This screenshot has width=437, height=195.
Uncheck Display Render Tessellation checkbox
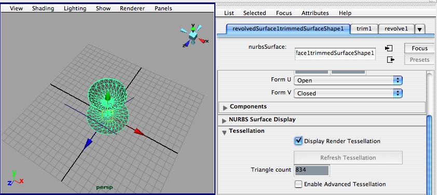pos(298,141)
